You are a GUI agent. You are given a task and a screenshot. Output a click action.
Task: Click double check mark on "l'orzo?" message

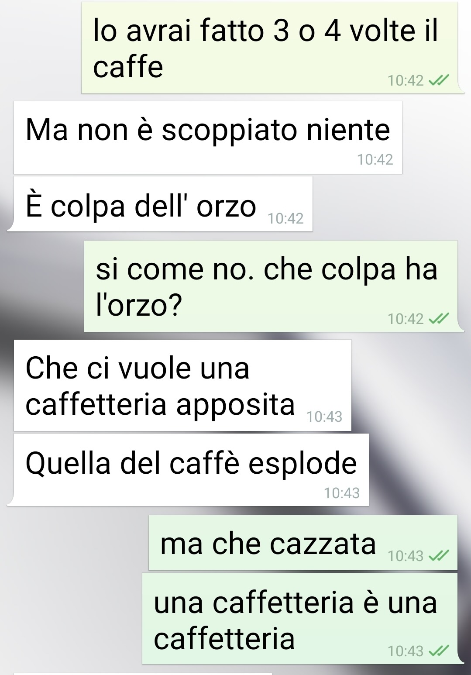tap(439, 319)
